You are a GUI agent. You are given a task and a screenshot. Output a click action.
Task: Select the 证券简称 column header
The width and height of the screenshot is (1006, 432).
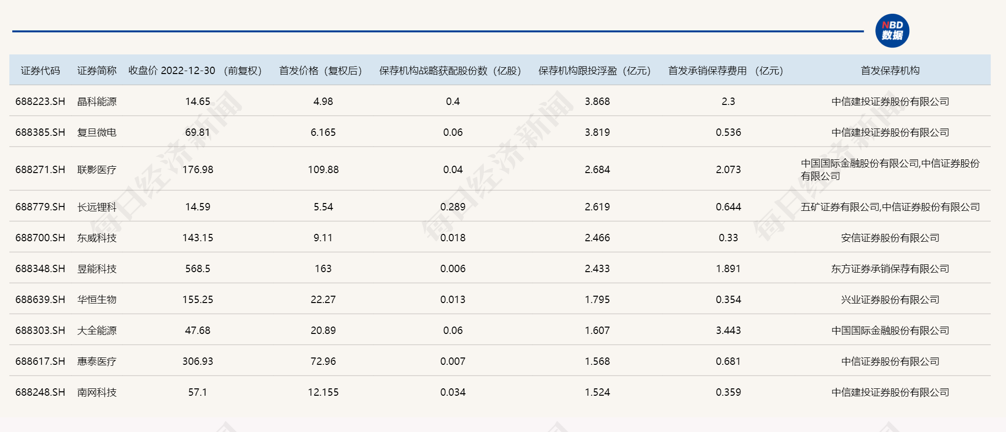97,71
